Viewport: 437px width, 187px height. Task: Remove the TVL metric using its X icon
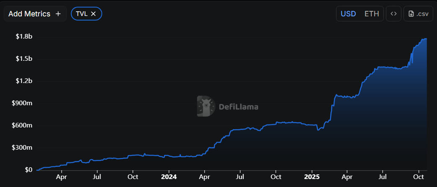tap(93, 14)
